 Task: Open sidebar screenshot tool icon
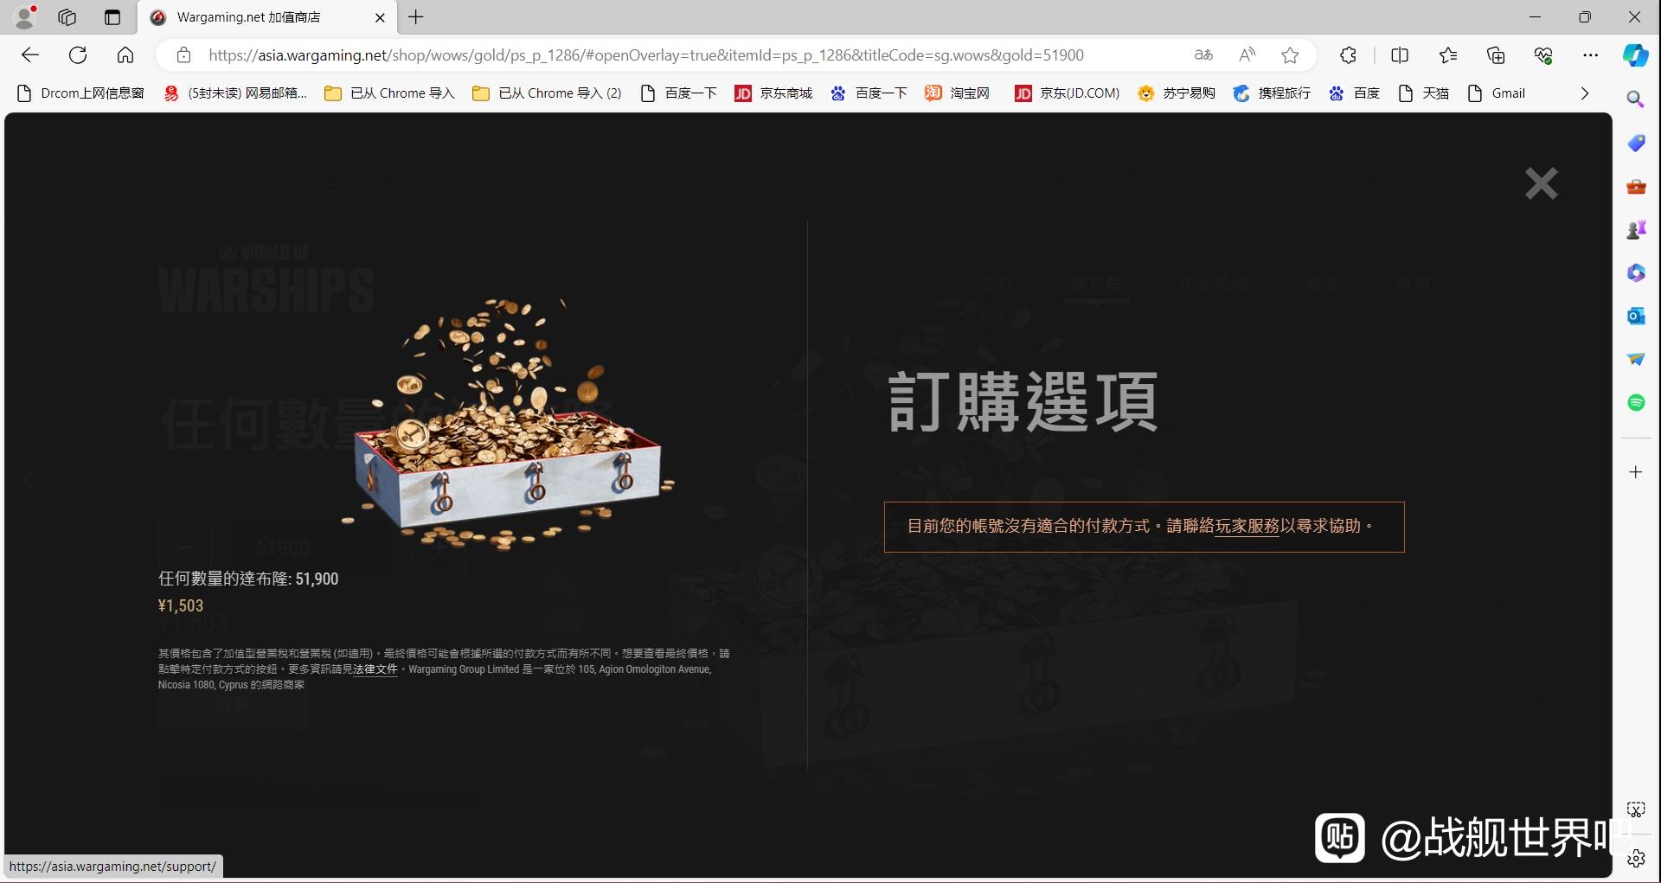[x=1635, y=809]
